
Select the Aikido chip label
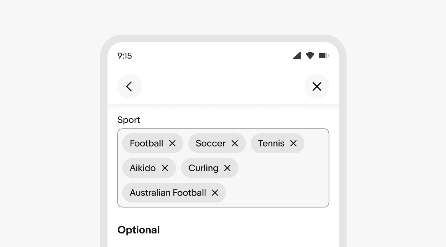142,168
